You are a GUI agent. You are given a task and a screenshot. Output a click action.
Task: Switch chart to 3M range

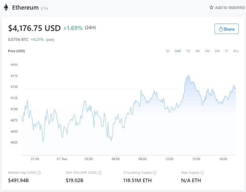click(x=207, y=51)
